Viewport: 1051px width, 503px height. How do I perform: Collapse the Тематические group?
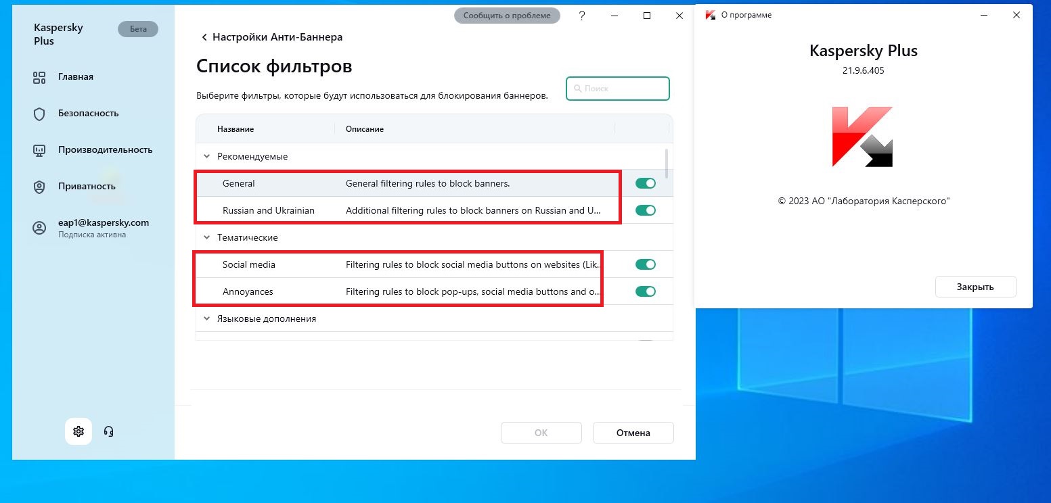[206, 237]
